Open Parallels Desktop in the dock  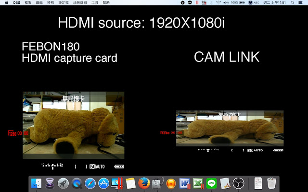117,183
